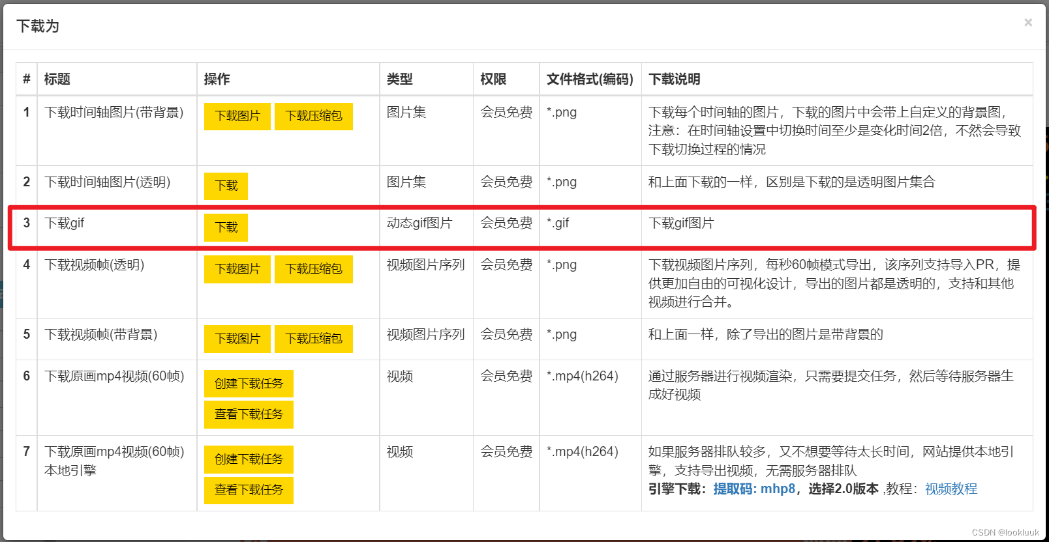Click 查看下载任务 for 本地引擎 row 7
1049x542 pixels.
[x=249, y=490]
